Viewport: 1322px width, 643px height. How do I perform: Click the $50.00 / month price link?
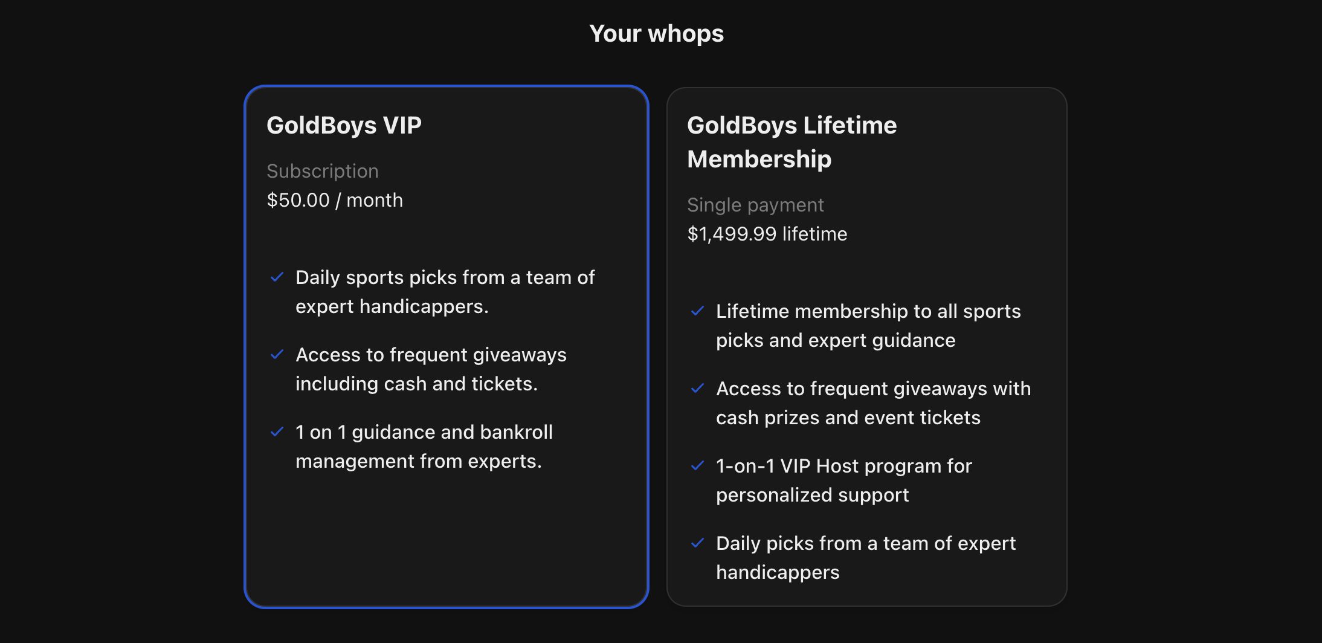tap(335, 200)
